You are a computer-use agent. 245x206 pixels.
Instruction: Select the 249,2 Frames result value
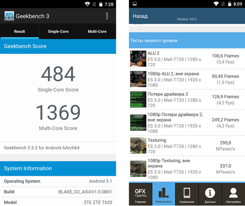point(225,120)
